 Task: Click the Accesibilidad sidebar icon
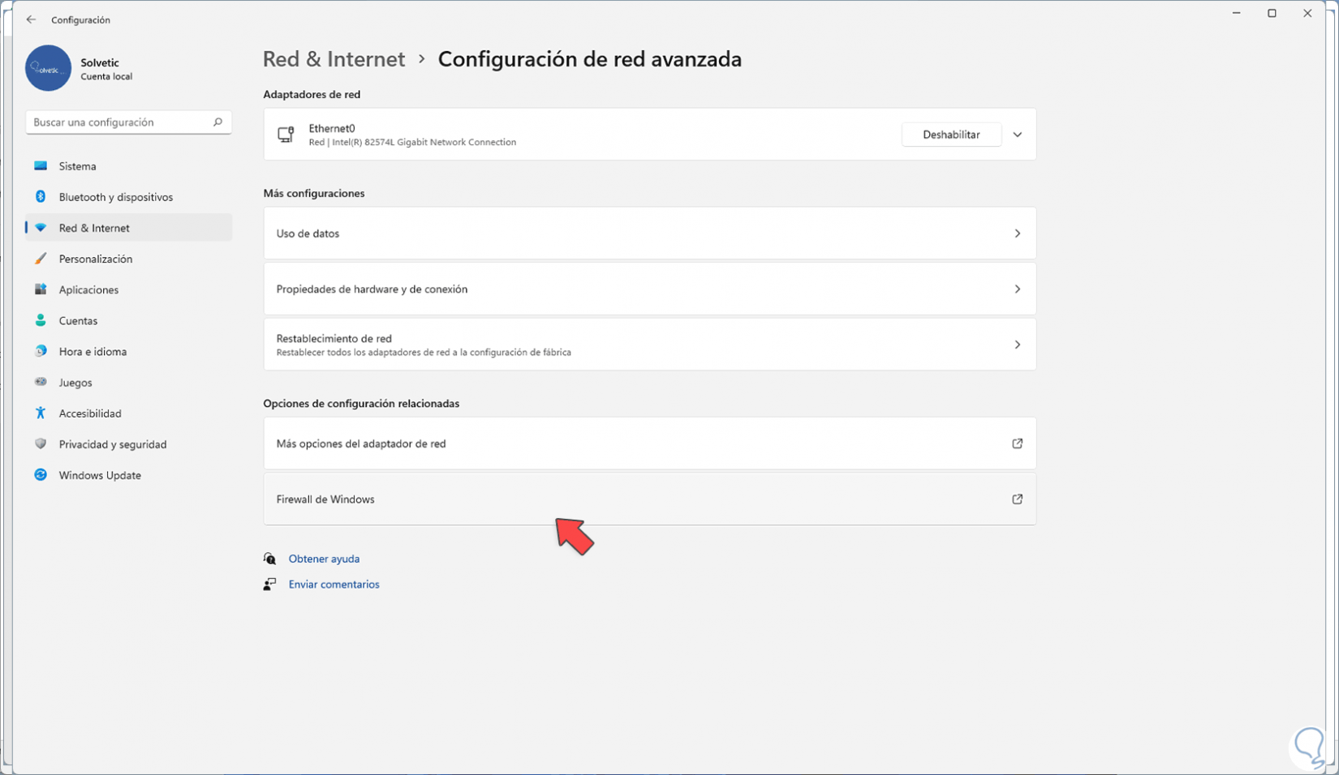[41, 413]
